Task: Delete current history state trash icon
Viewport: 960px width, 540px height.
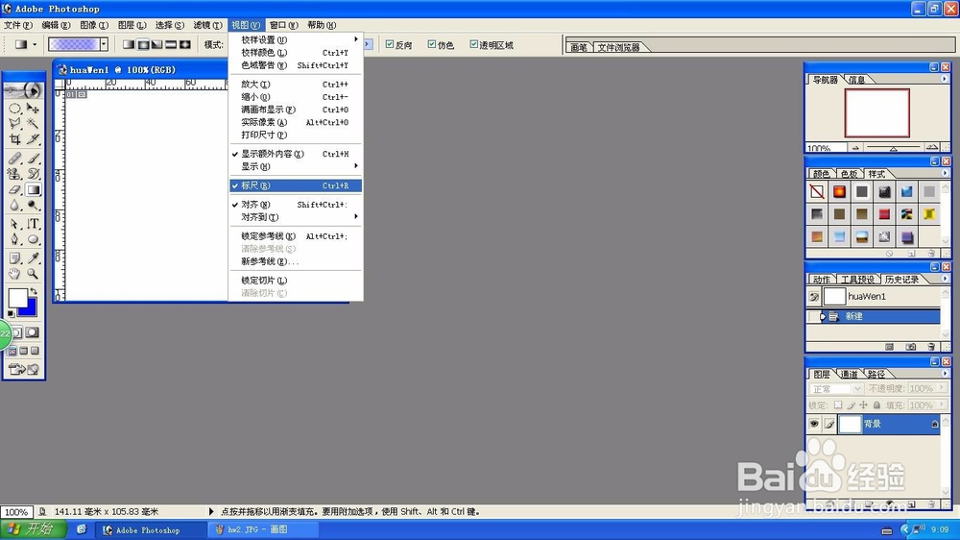Action: [931, 347]
